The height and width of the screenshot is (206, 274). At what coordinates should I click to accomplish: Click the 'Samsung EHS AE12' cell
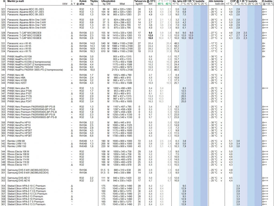(x=18, y=178)
